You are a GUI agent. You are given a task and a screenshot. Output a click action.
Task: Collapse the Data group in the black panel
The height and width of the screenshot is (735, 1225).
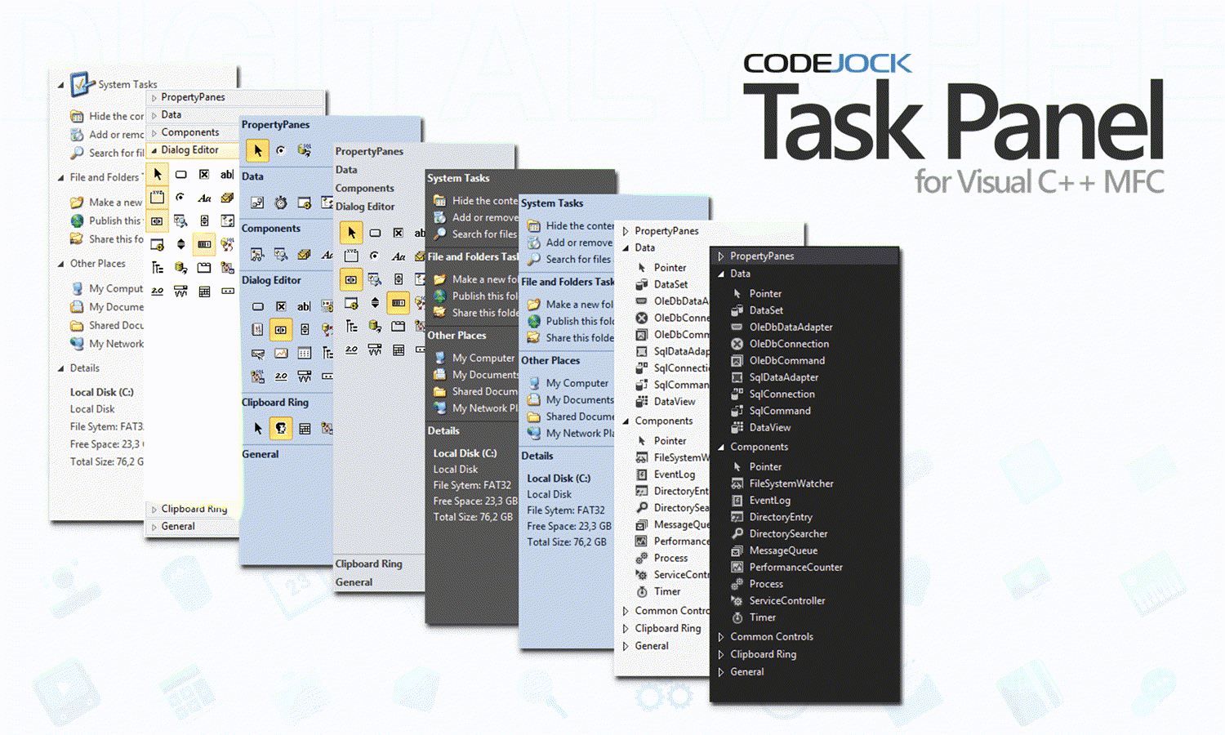tap(721, 274)
